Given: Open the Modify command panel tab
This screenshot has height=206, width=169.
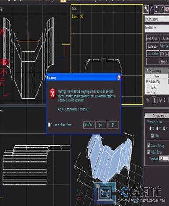Looking at the screenshot, I should coord(151,9).
